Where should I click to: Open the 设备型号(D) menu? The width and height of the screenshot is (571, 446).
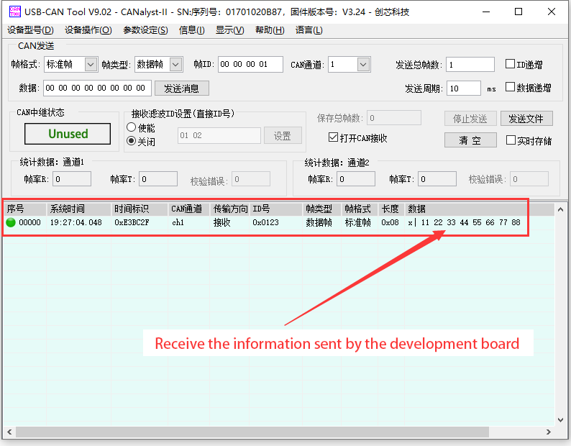(x=30, y=30)
